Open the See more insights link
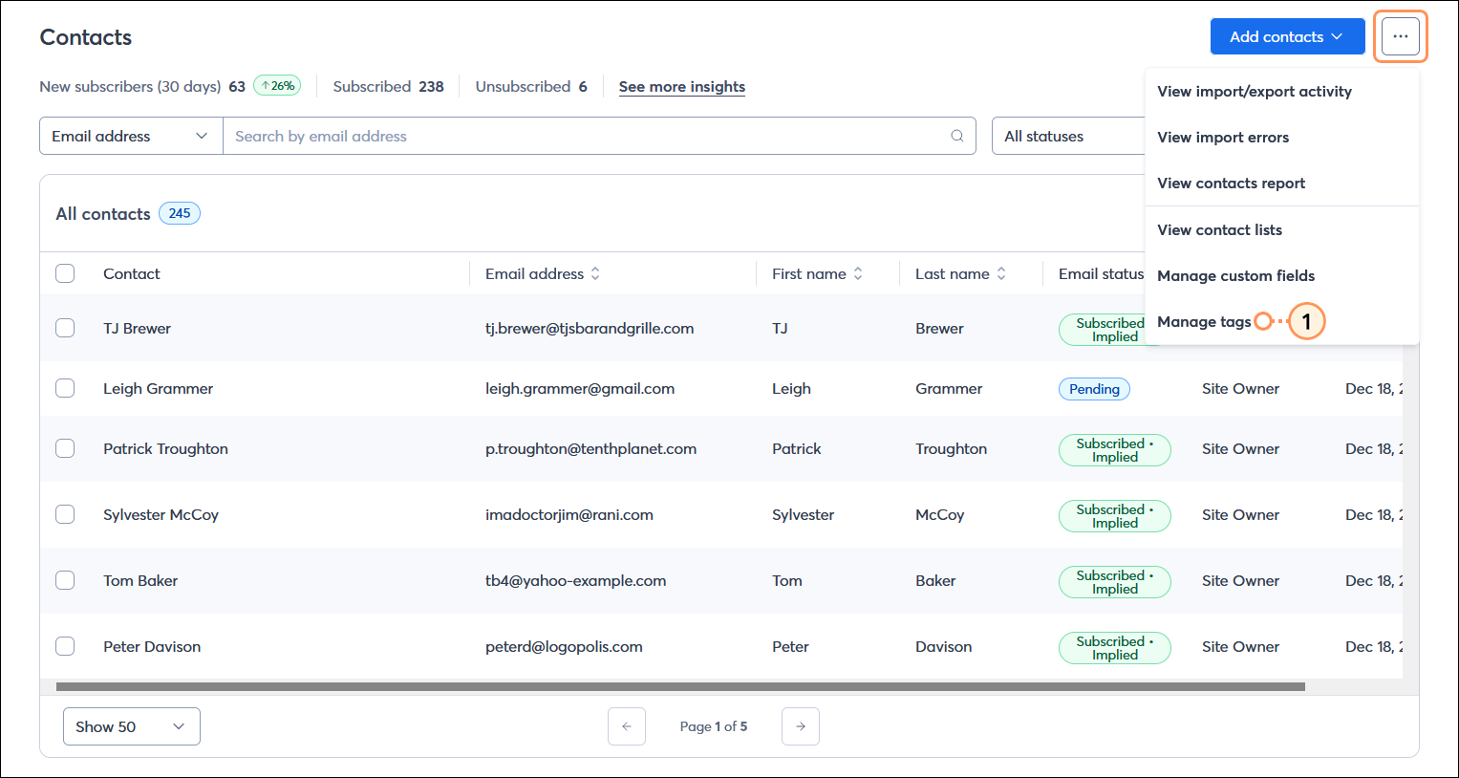Image resolution: width=1459 pixels, height=778 pixels. pos(681,86)
